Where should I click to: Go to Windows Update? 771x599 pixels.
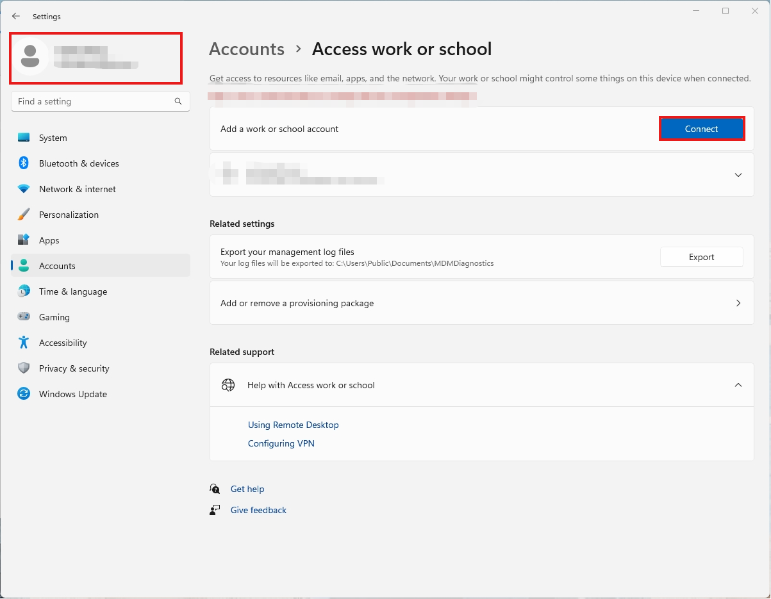pos(101,394)
